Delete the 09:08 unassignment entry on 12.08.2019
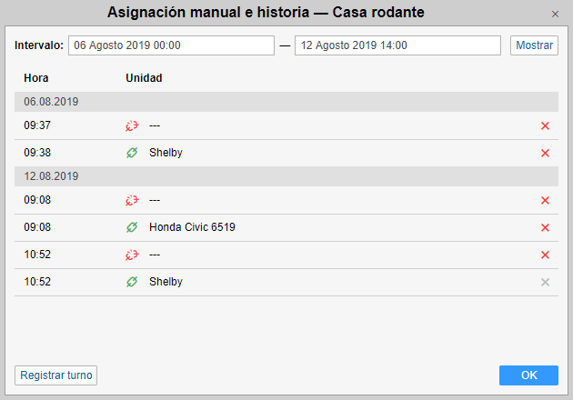 coord(545,200)
